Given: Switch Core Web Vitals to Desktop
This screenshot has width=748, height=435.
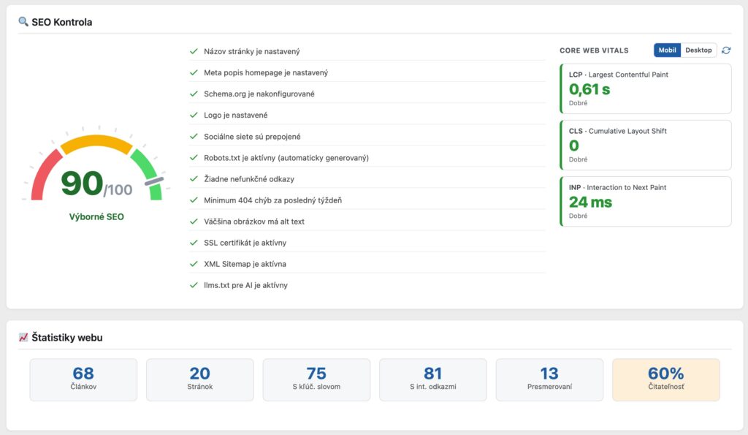Looking at the screenshot, I should coord(698,50).
